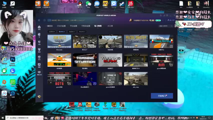Click the magnifier icon in the search field
Screen dimensions: 213x120
pyautogui.click(x=171, y=26)
